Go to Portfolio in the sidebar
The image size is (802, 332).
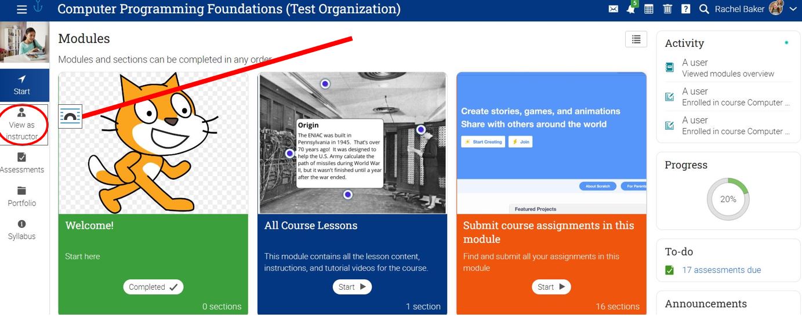(22, 197)
